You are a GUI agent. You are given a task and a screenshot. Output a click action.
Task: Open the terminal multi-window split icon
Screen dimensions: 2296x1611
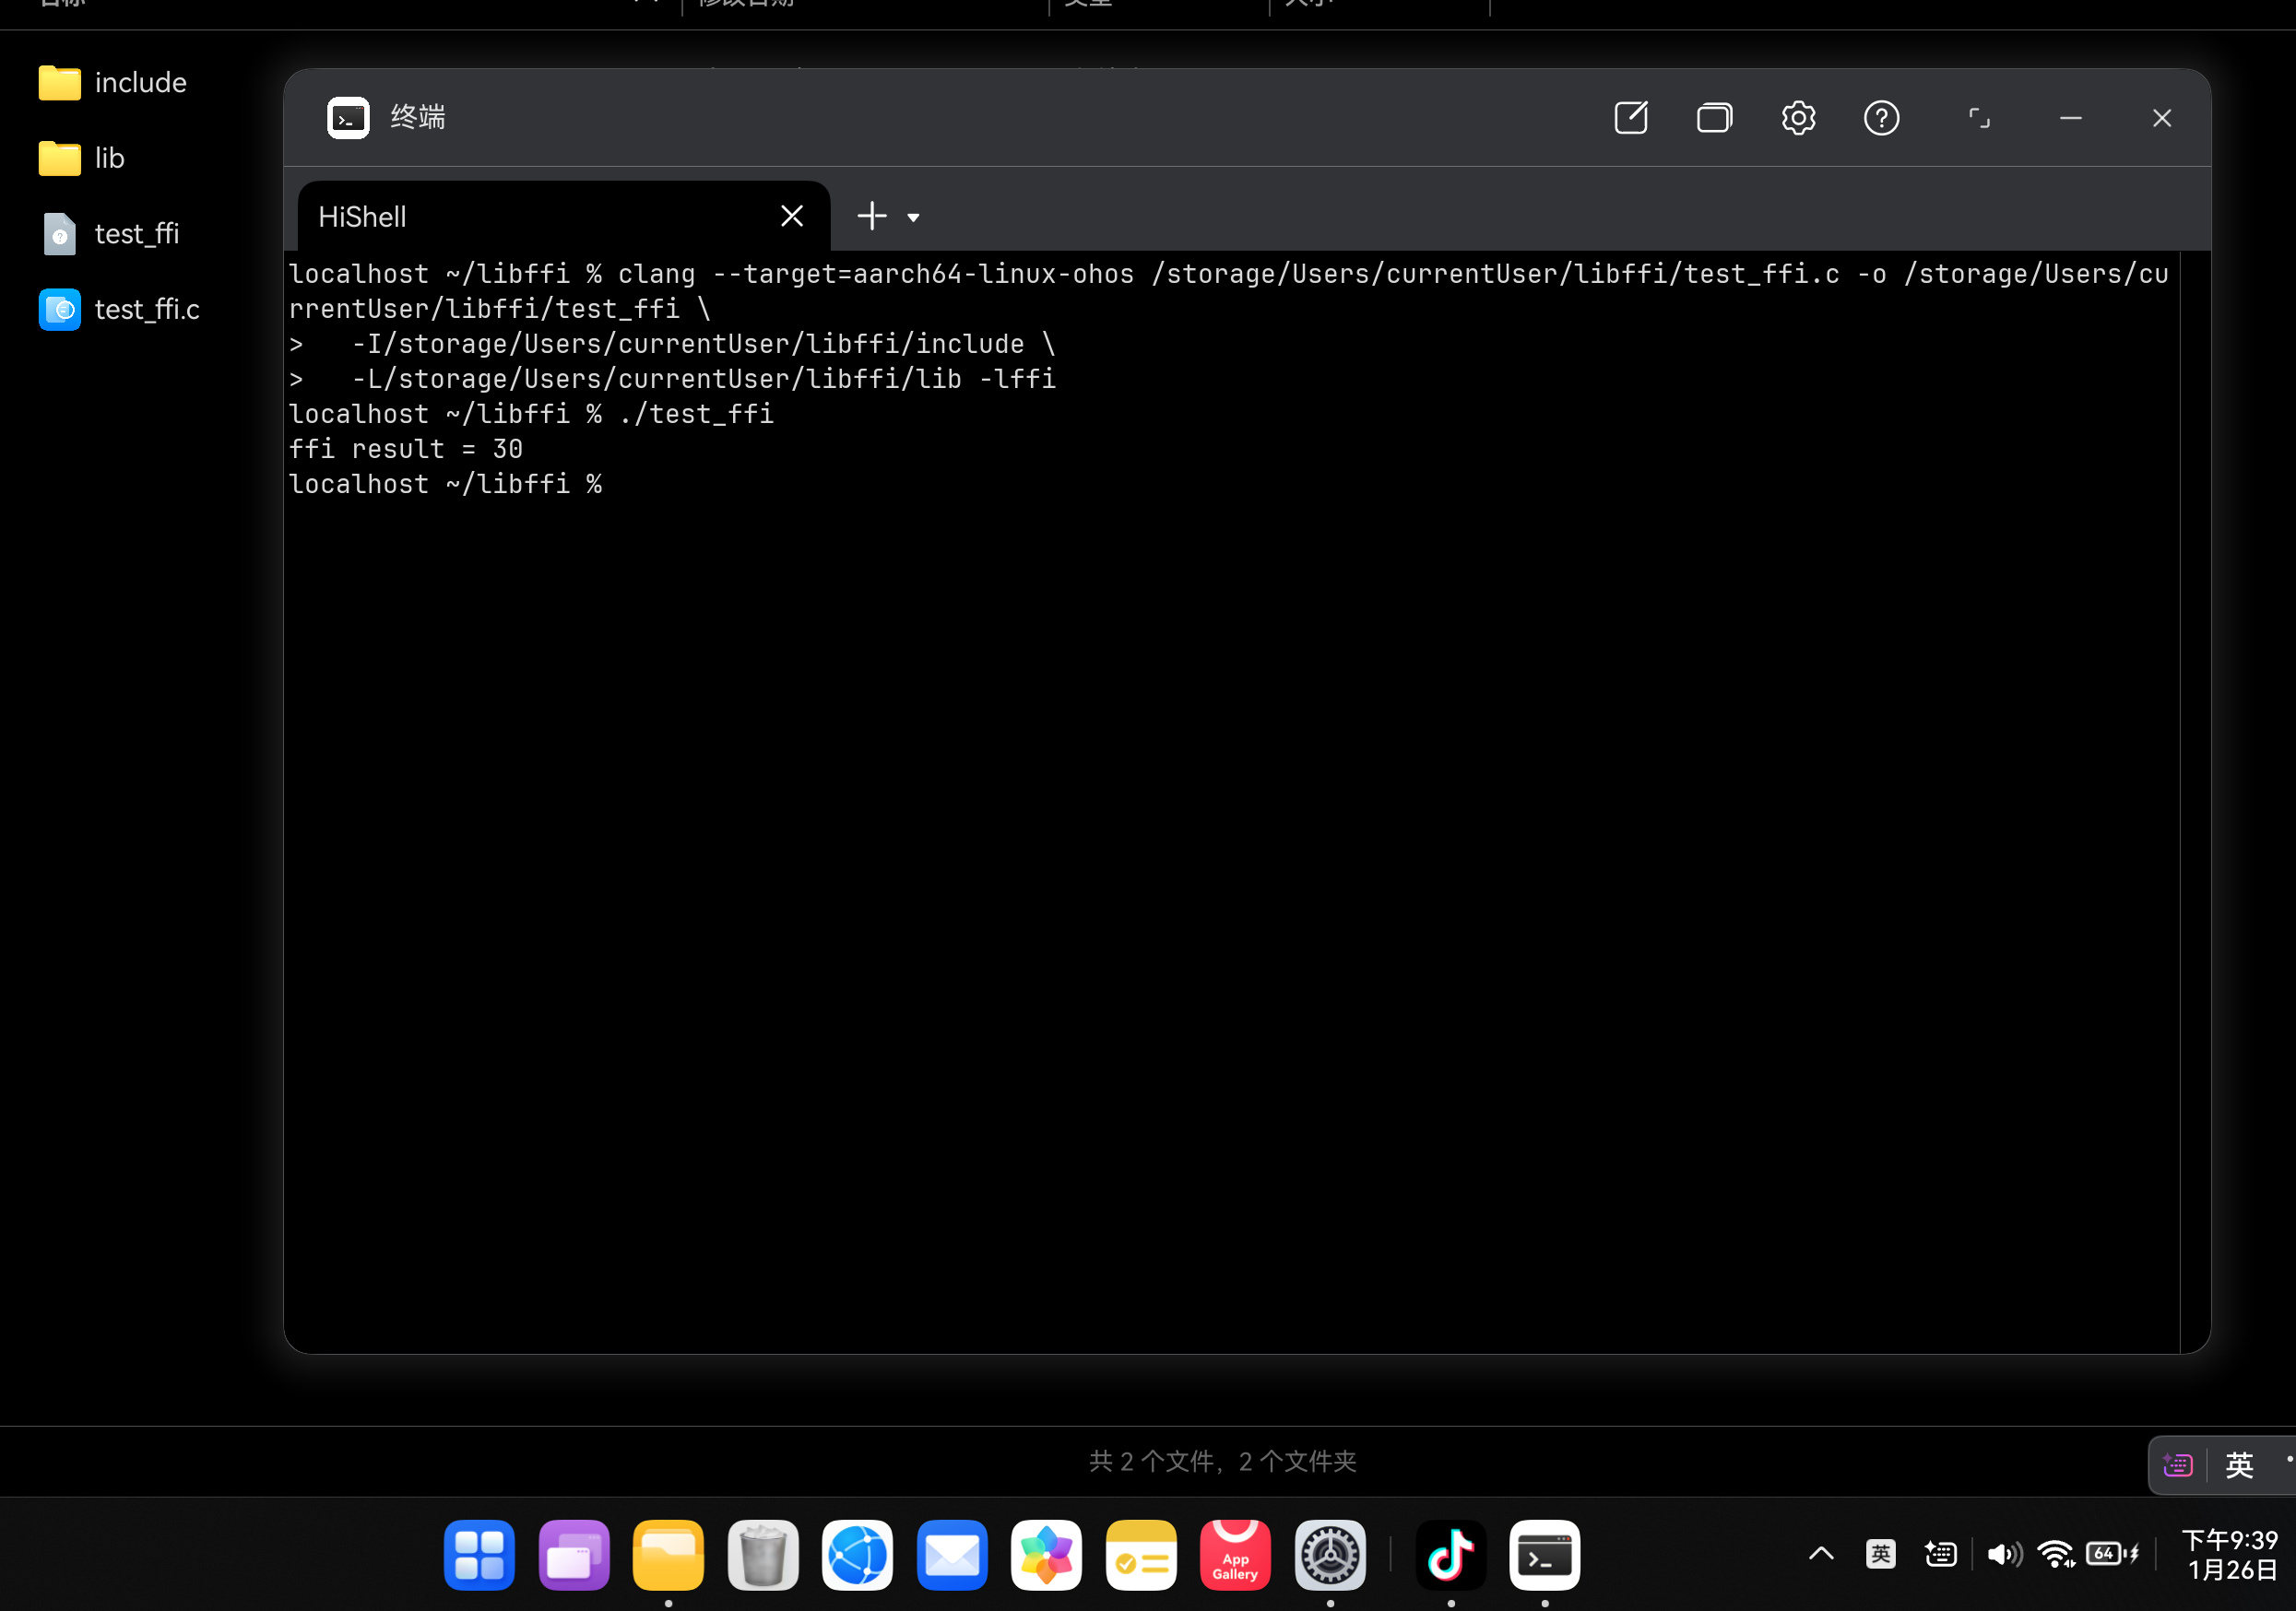point(1714,118)
